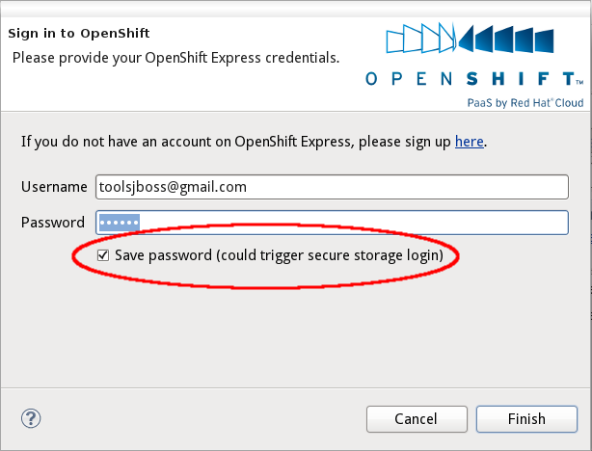Image resolution: width=592 pixels, height=451 pixels.
Task: Focus the Username field with toolsjboss@gmail.com
Action: point(332,187)
